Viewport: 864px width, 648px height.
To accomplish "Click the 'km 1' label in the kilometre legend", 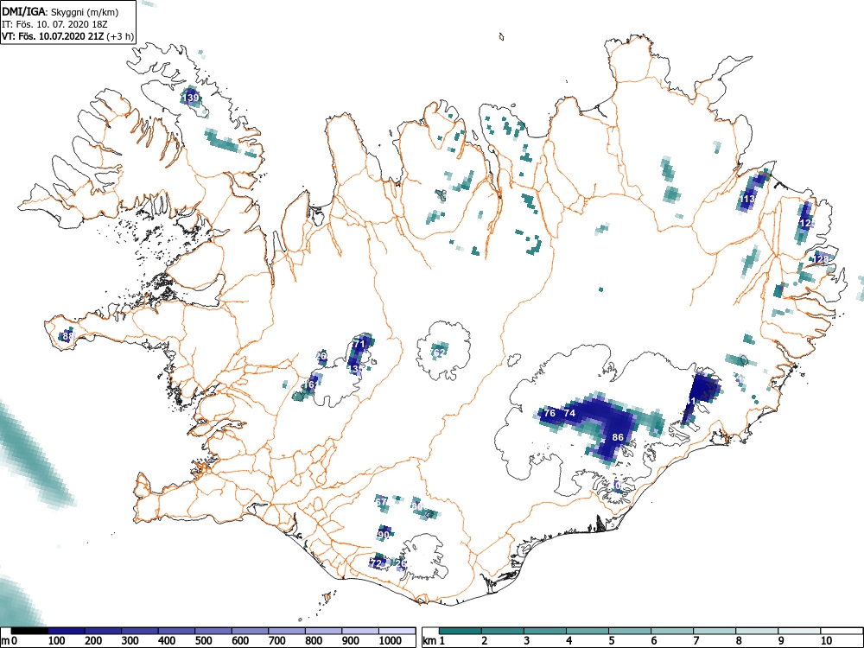I will pyautogui.click(x=434, y=641).
